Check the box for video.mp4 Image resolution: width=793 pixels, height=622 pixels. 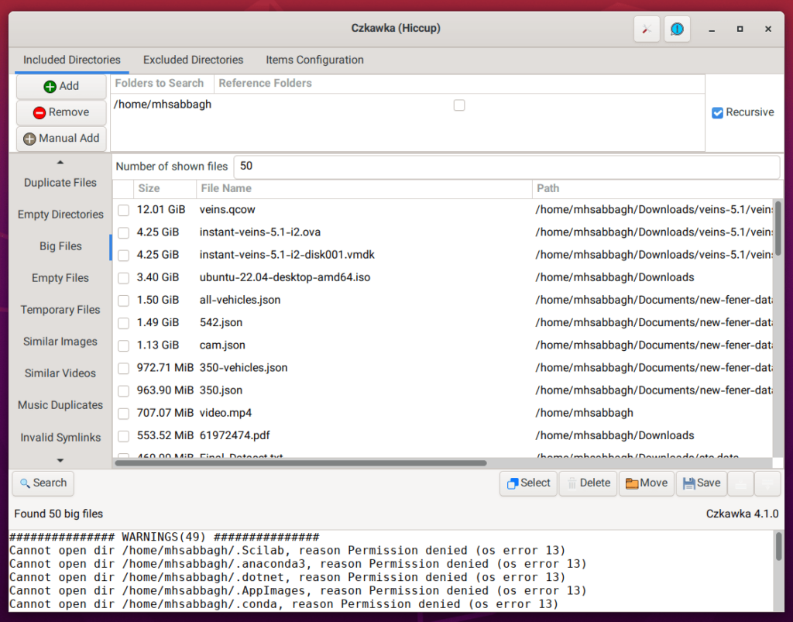(123, 413)
